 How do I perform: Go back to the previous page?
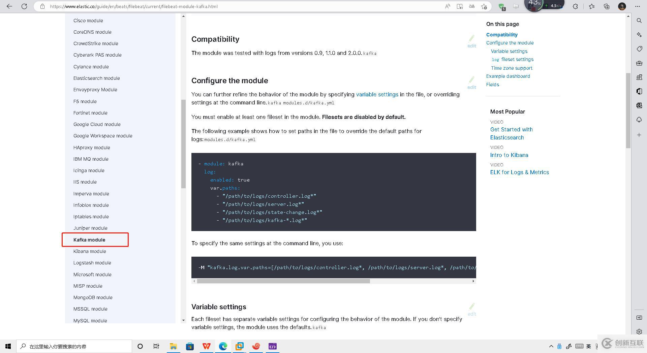tap(9, 6)
